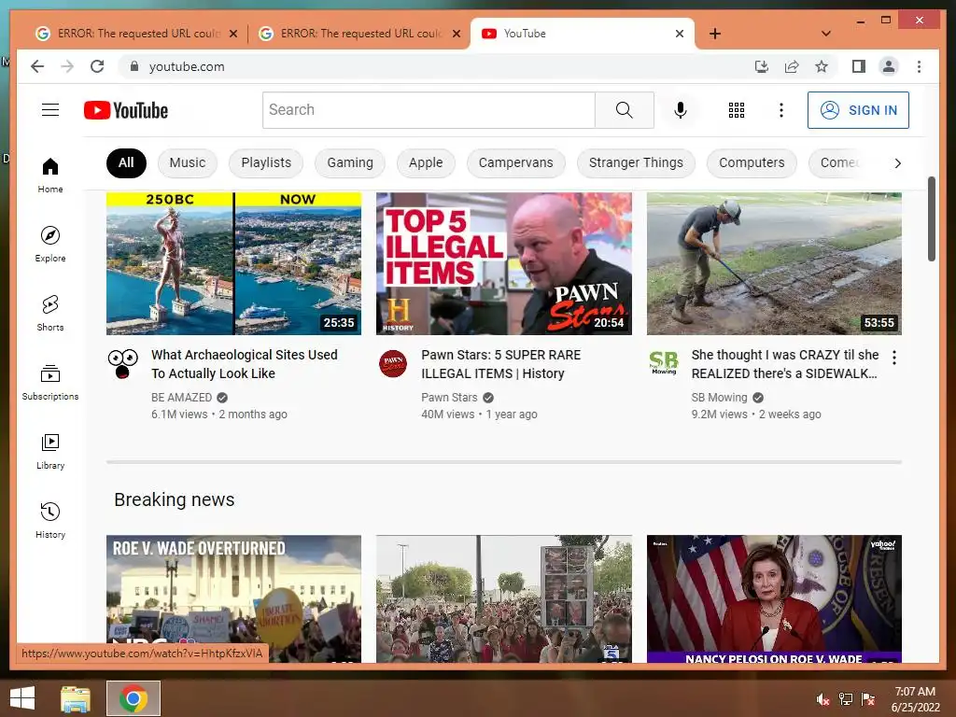Open Pawn Stars channel name link
The width and height of the screenshot is (956, 717).
pos(449,398)
